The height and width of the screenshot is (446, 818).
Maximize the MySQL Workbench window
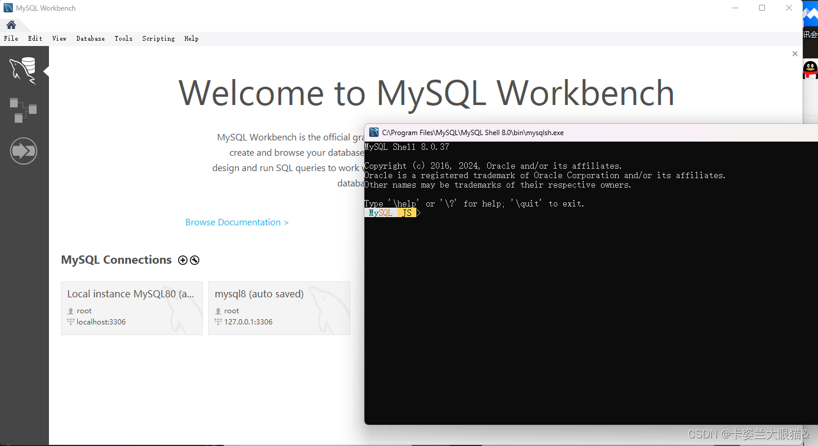tap(762, 8)
